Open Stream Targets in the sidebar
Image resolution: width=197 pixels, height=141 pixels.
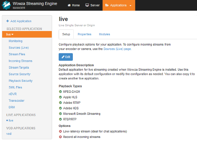(19, 68)
